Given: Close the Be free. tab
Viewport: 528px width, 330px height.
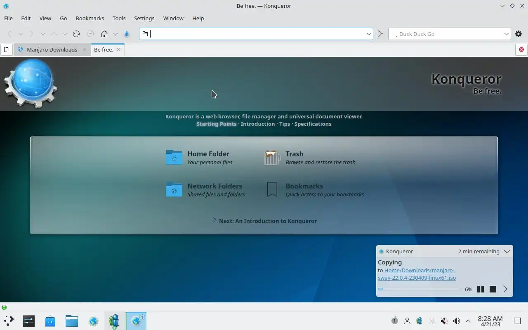Looking at the screenshot, I should coord(118,49).
